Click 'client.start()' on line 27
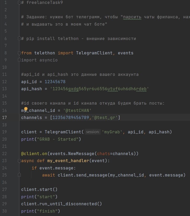190x216 pixels. pyautogui.click(x=39, y=189)
